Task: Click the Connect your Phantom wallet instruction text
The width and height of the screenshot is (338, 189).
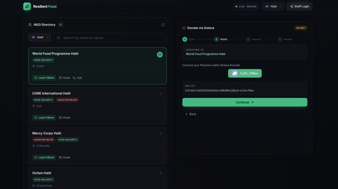Action: 211,65
